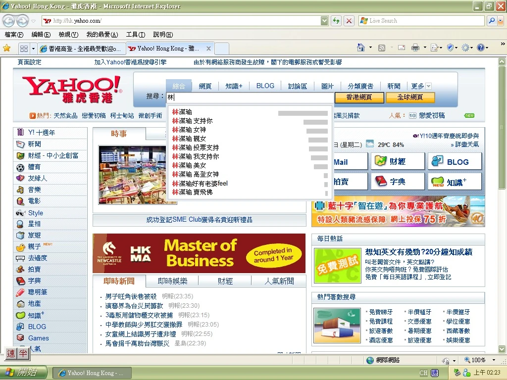Switch to the 即時娛樂 news tab
This screenshot has width=507, height=380.
172,281
